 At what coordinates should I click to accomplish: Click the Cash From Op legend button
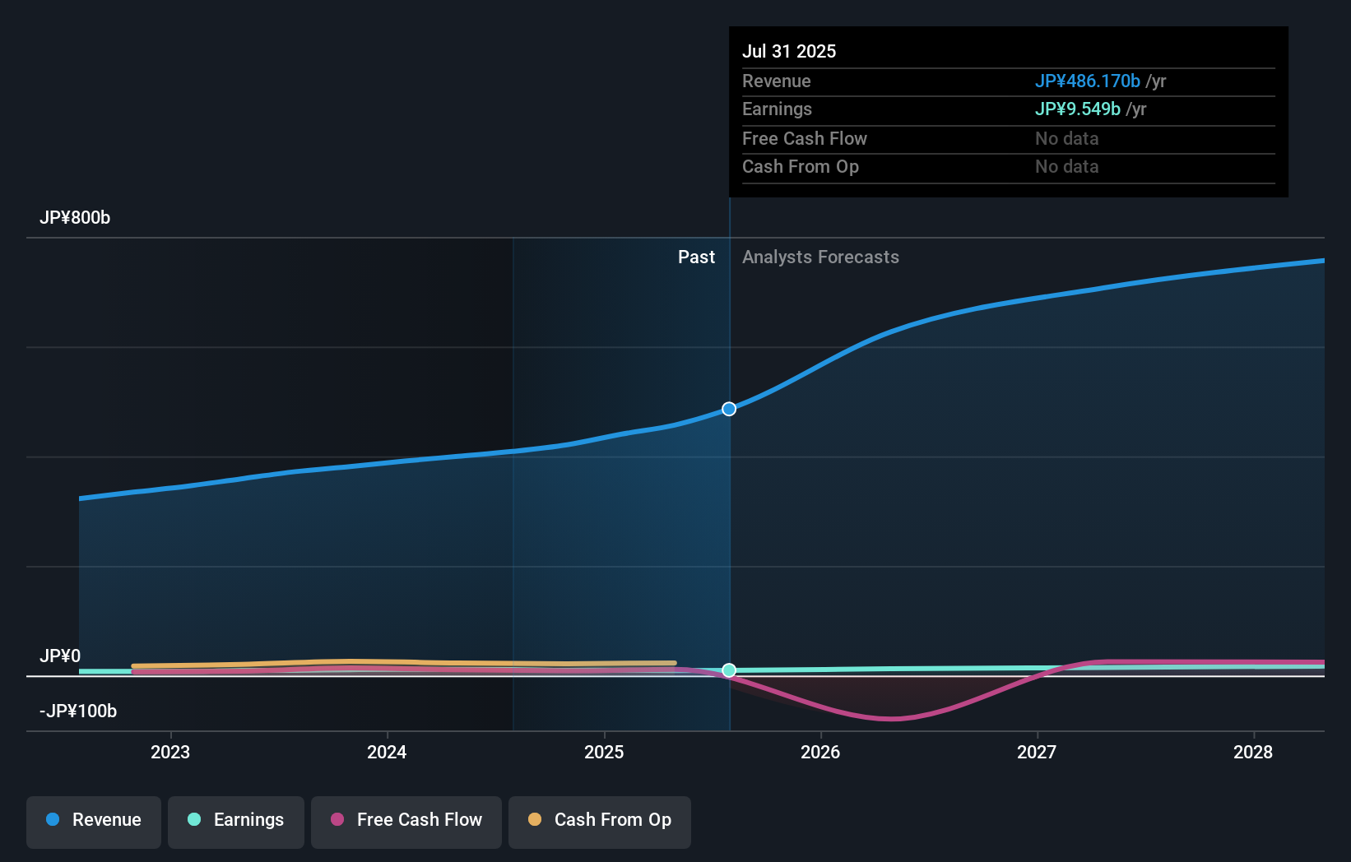point(599,822)
